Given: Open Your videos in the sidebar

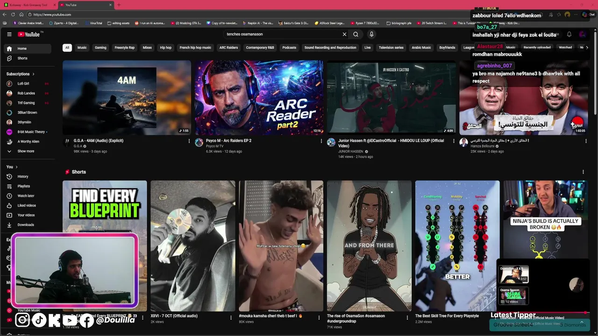Looking at the screenshot, I should 28,215.
